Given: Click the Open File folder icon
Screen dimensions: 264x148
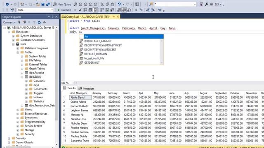Looking at the screenshot, I should click(x=38, y=4).
